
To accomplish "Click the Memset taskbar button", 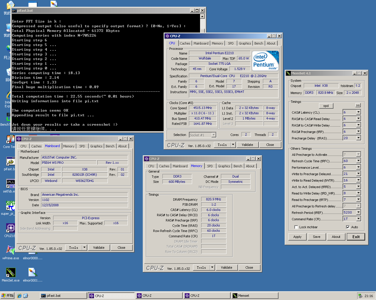I will (254, 296).
